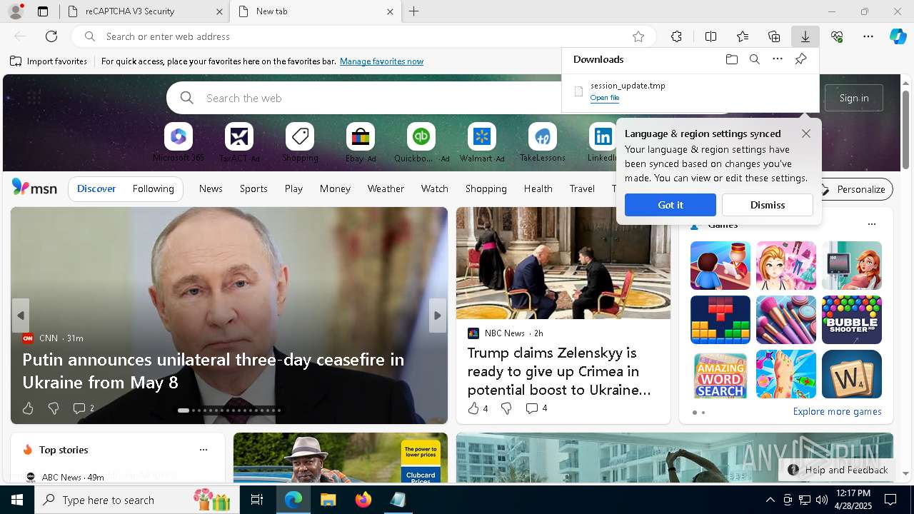This screenshot has width=914, height=514.
Task: Sign in to MSN
Action: pos(854,98)
